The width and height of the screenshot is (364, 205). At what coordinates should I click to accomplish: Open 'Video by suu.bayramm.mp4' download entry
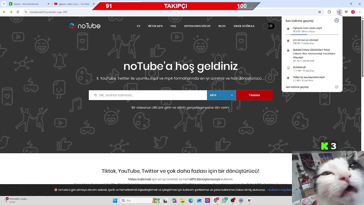tap(312, 79)
